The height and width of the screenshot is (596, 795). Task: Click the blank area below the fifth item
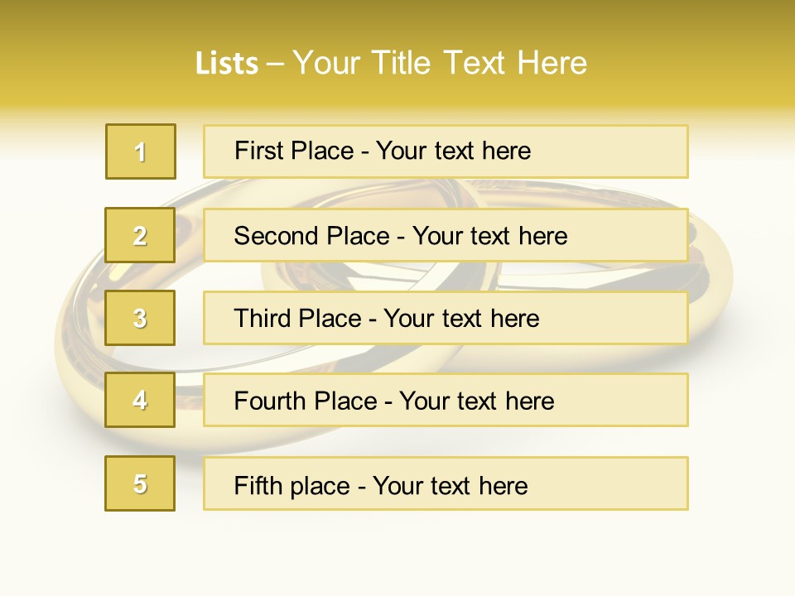click(x=397, y=550)
